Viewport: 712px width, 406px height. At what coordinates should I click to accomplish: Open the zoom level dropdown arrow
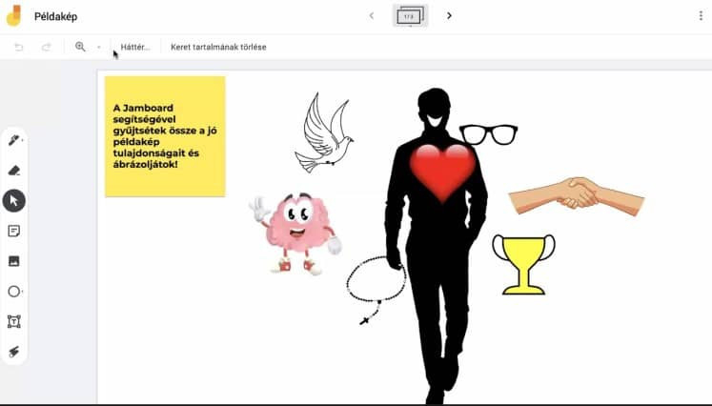[98, 47]
